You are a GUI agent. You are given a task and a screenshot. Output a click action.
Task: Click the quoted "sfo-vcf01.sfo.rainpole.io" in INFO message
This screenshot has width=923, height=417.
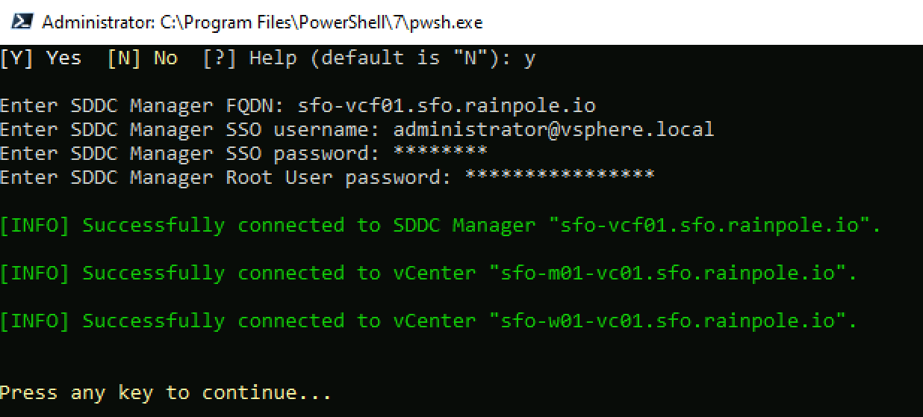pos(715,226)
